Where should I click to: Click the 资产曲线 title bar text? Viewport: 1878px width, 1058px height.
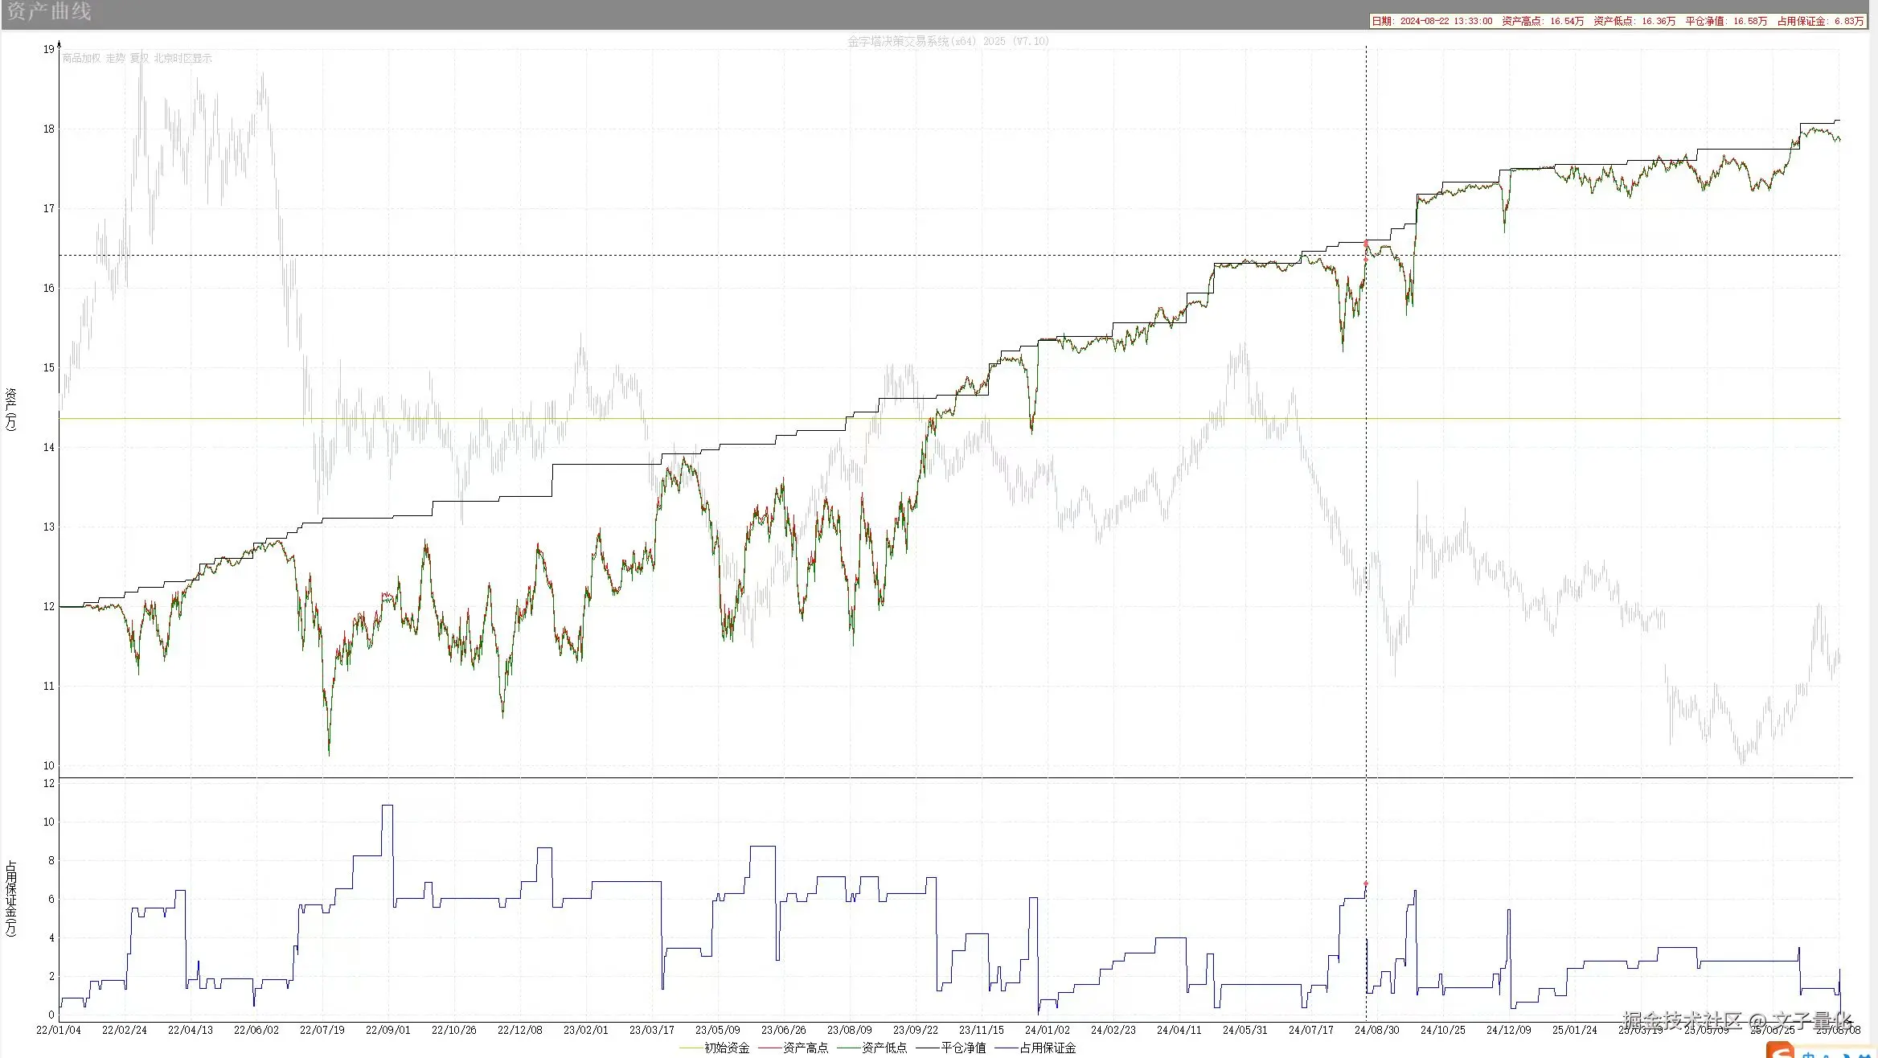pyautogui.click(x=48, y=11)
